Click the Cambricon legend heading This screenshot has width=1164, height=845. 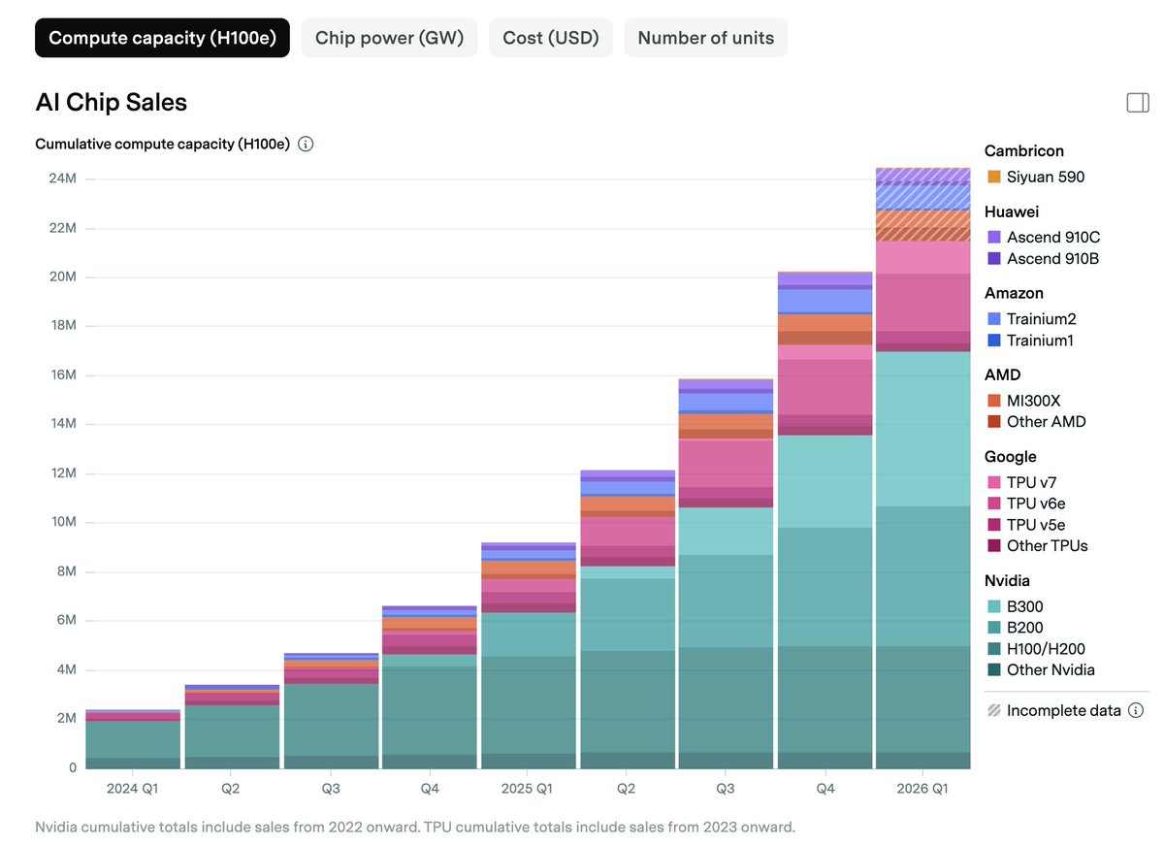(1023, 150)
